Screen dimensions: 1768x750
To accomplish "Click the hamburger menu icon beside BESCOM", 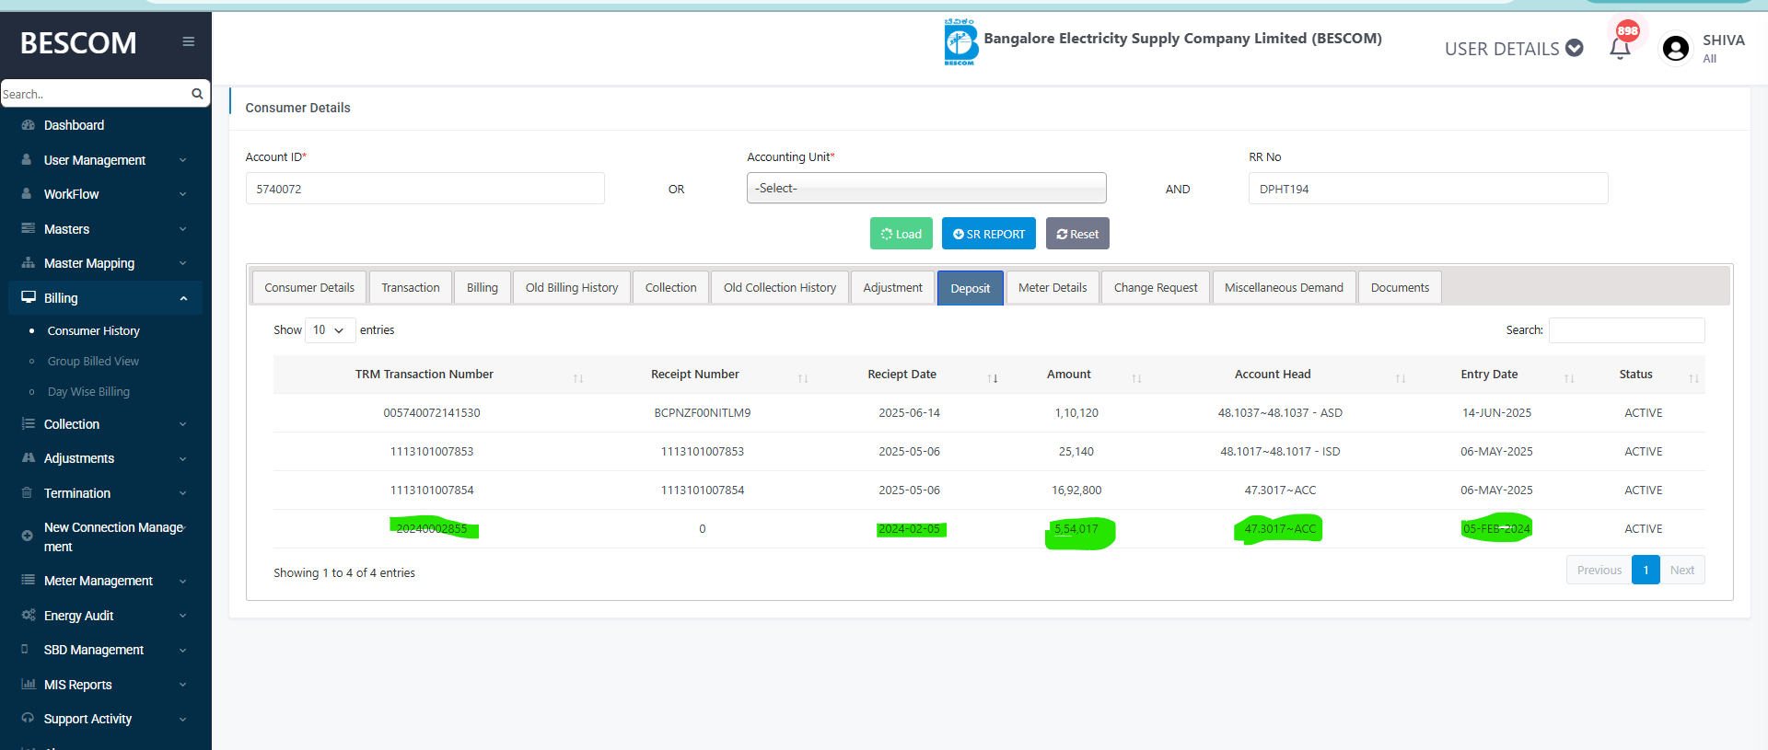I will (188, 41).
